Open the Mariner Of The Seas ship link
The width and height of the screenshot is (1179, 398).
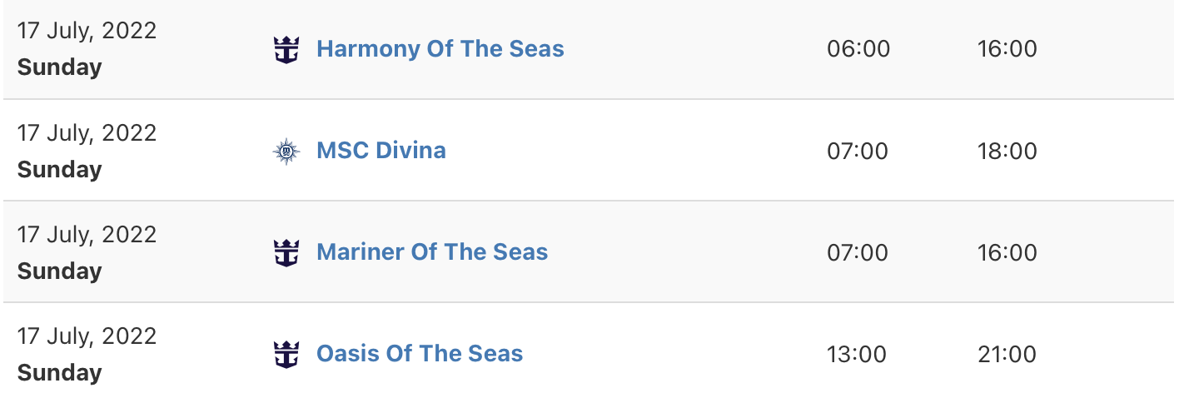coord(432,252)
